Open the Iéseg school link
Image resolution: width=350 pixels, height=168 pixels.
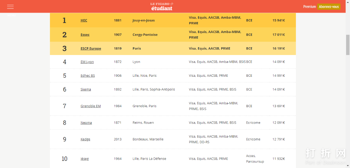(x=84, y=159)
